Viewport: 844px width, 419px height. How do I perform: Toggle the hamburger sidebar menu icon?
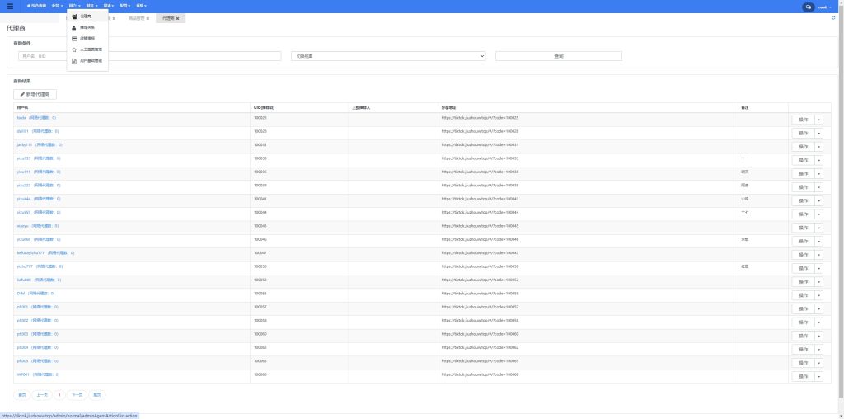coord(10,6)
